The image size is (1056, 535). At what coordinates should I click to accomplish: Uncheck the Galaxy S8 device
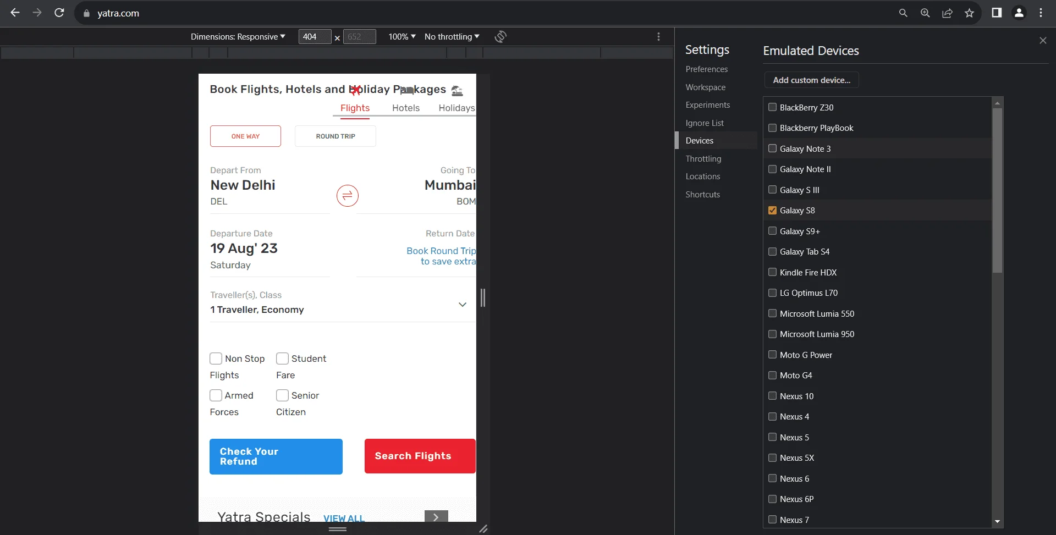coord(772,210)
